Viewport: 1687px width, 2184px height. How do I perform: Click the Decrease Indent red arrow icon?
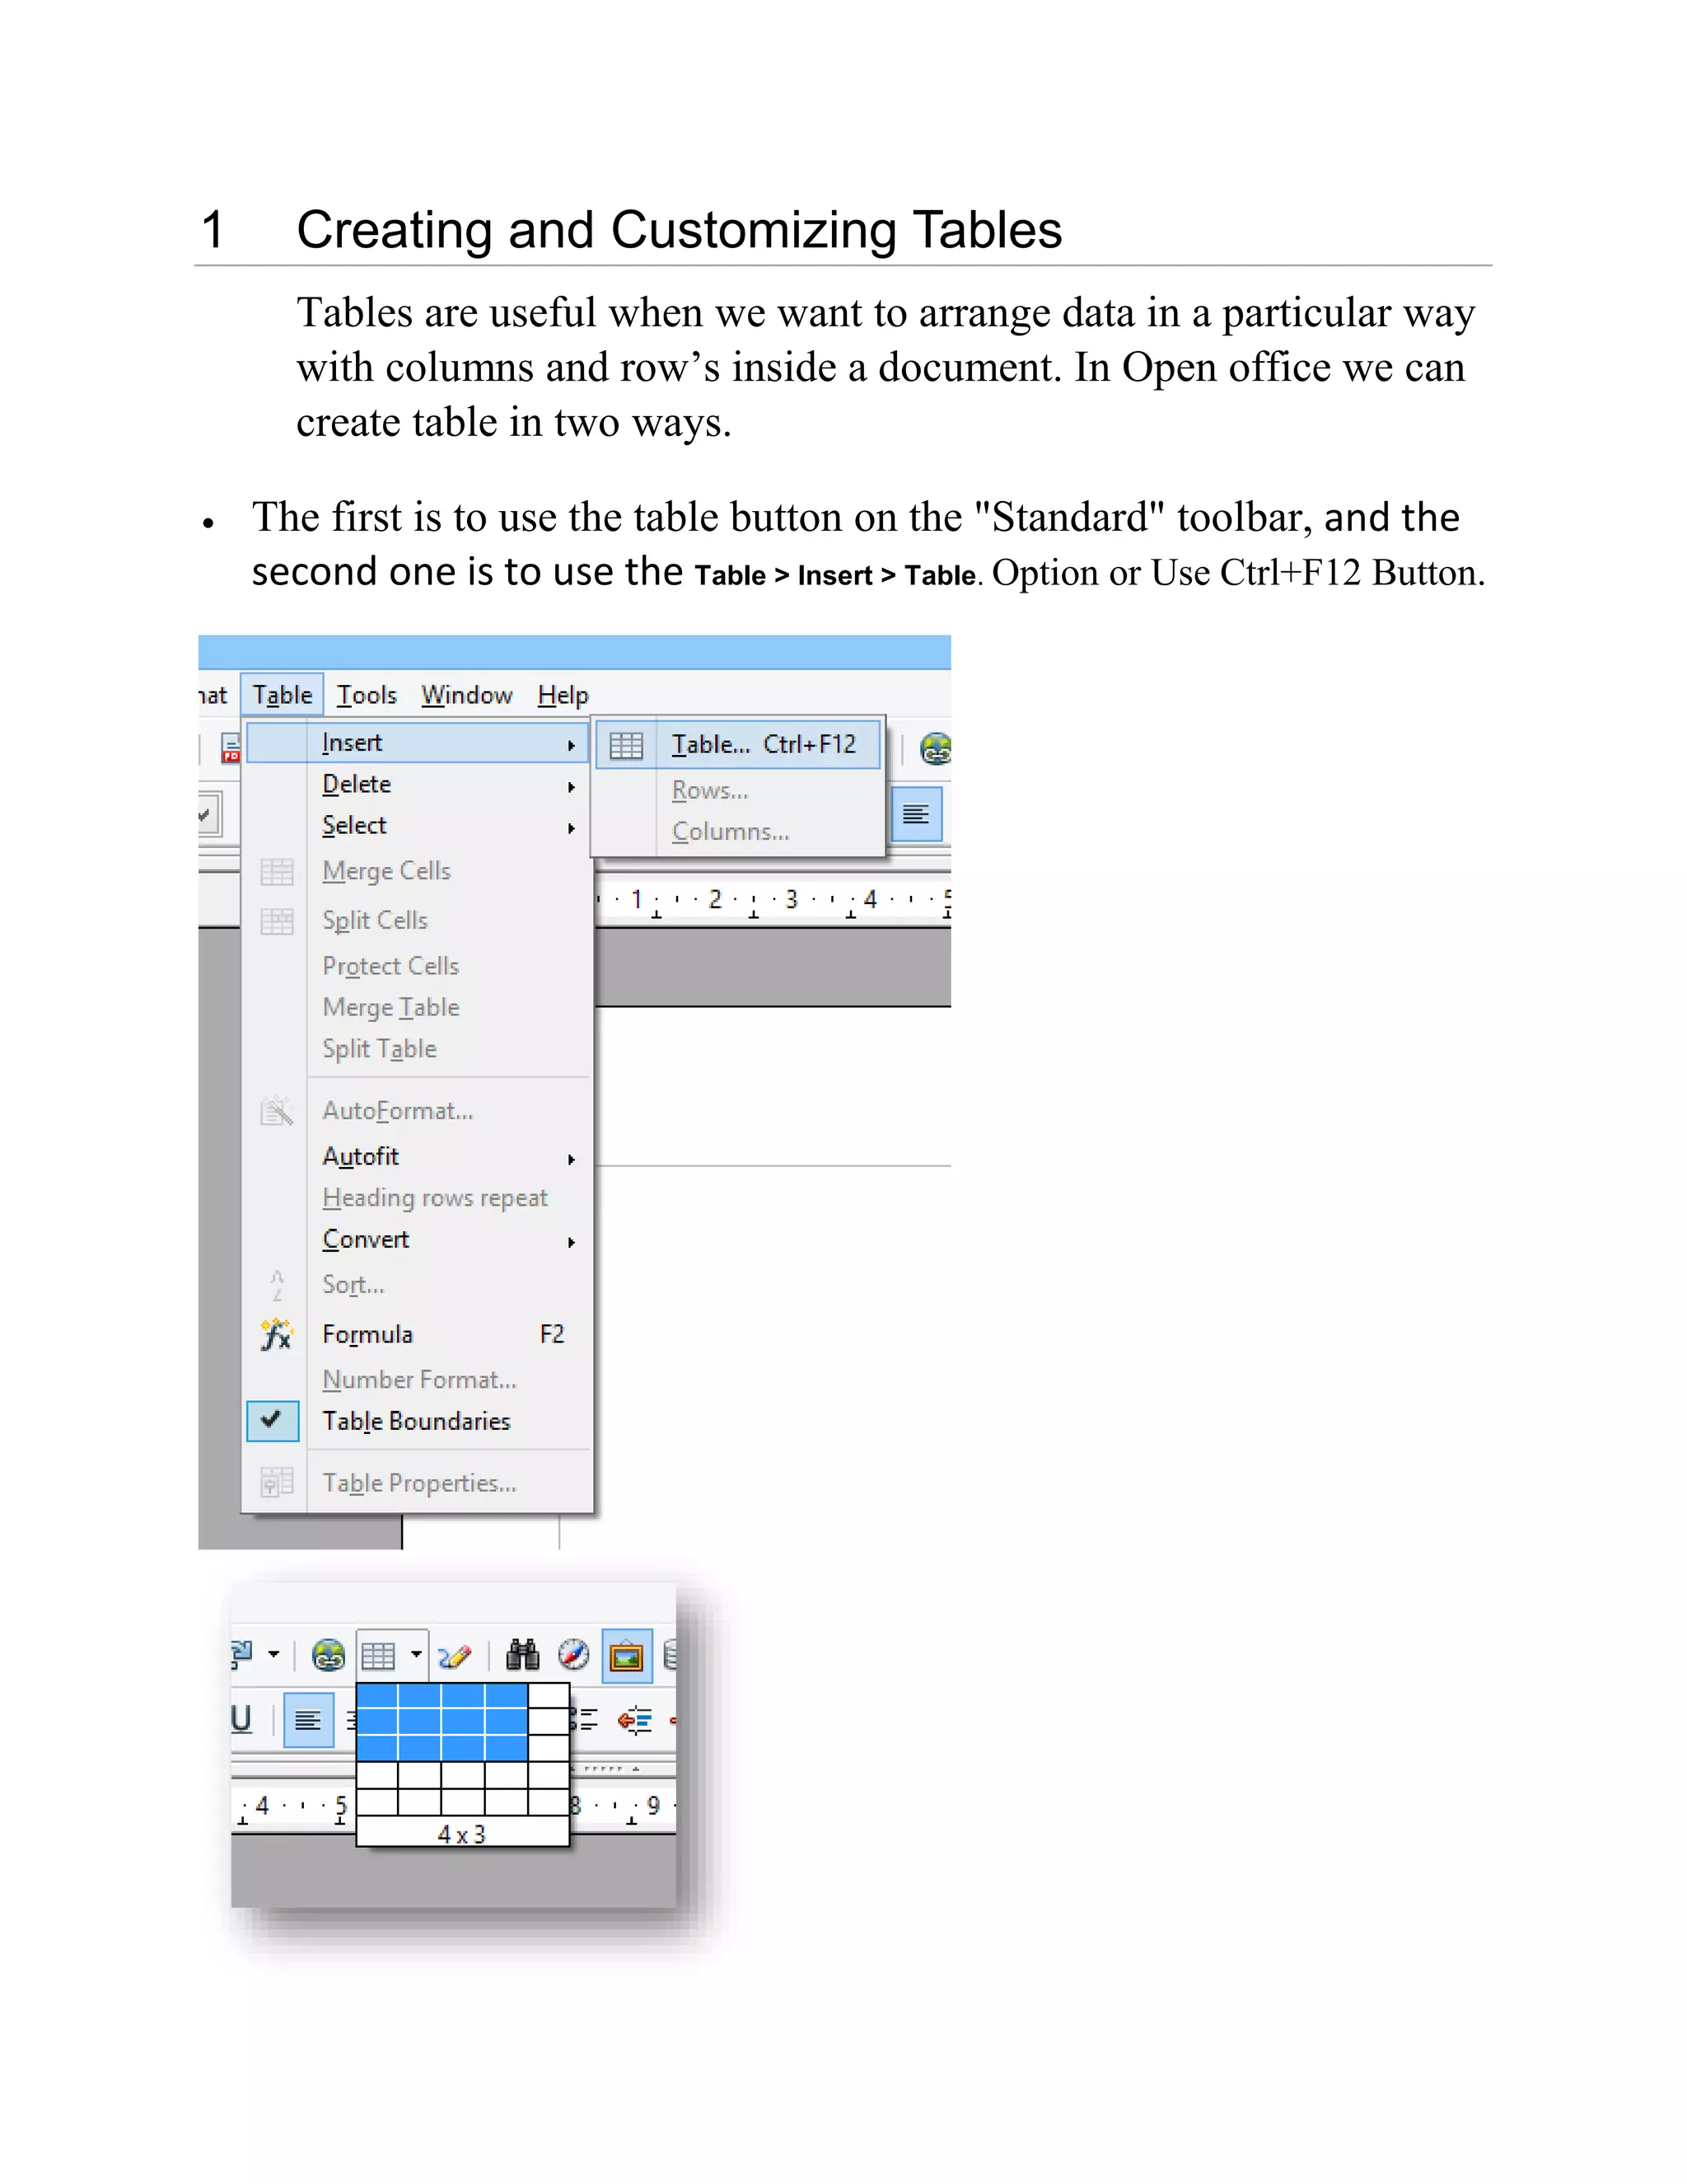pos(636,1721)
